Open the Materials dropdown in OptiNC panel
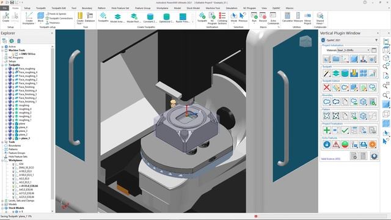This screenshot has height=220, width=391. tap(353, 50)
